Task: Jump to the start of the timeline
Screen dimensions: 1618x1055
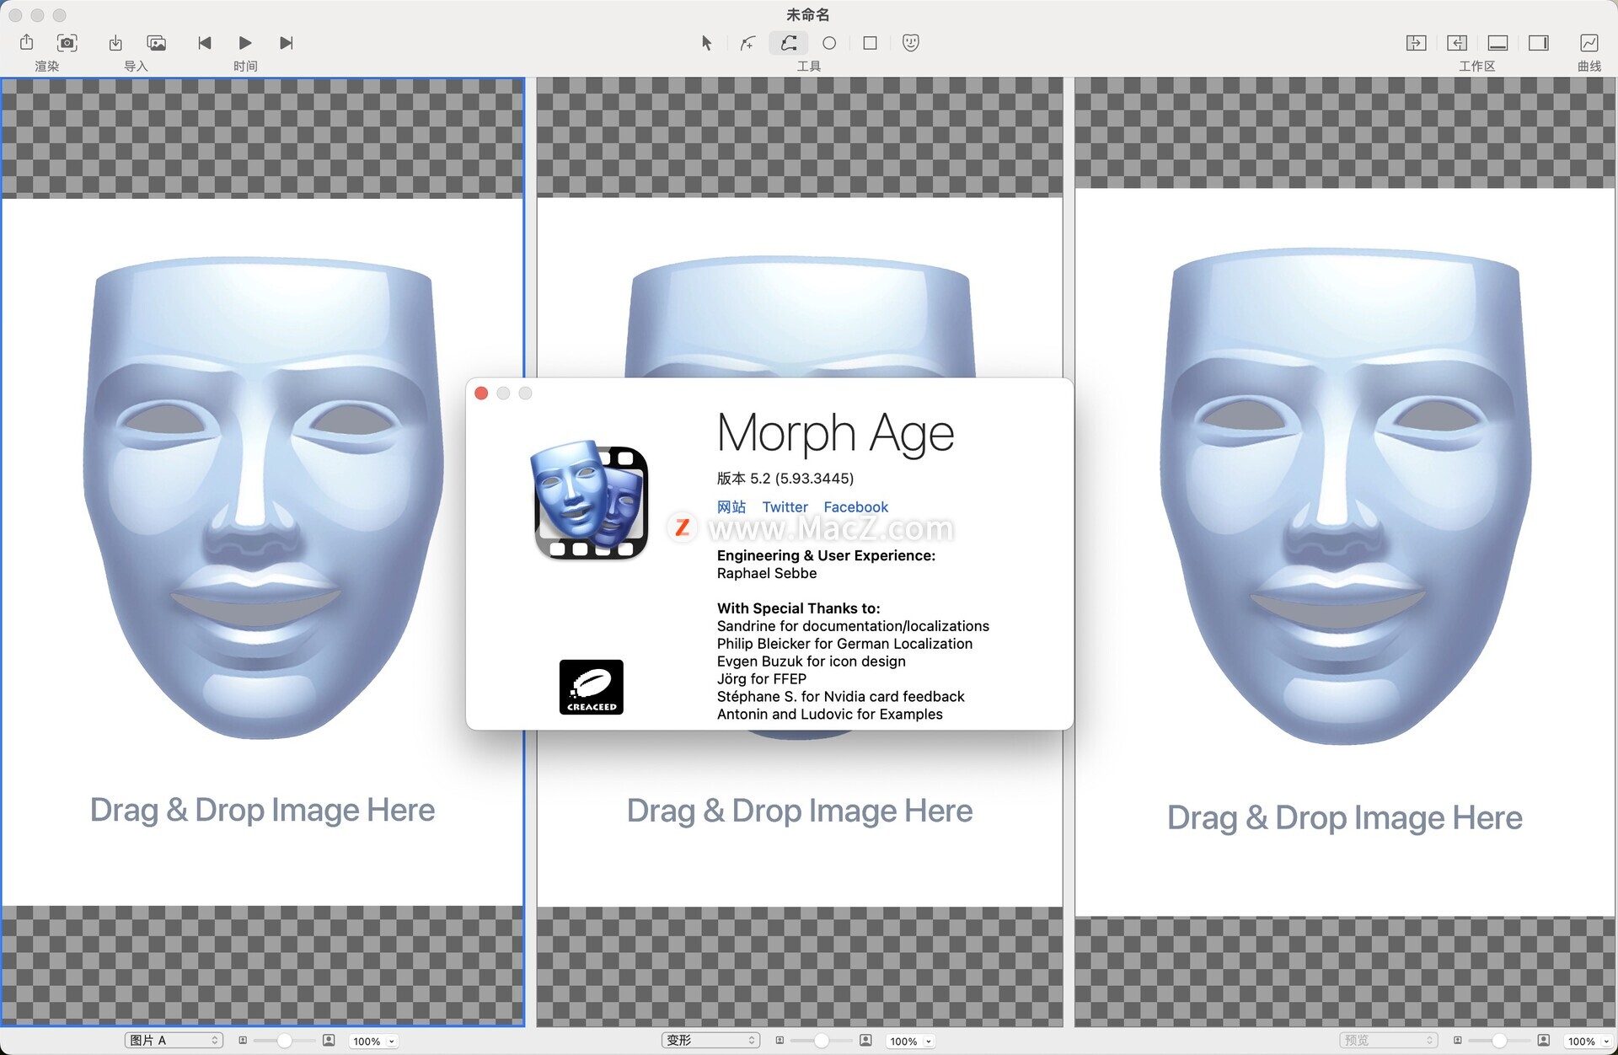Action: click(x=204, y=43)
